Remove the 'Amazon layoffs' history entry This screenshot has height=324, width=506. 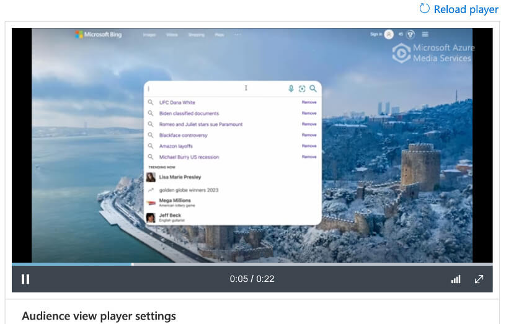pyautogui.click(x=309, y=146)
